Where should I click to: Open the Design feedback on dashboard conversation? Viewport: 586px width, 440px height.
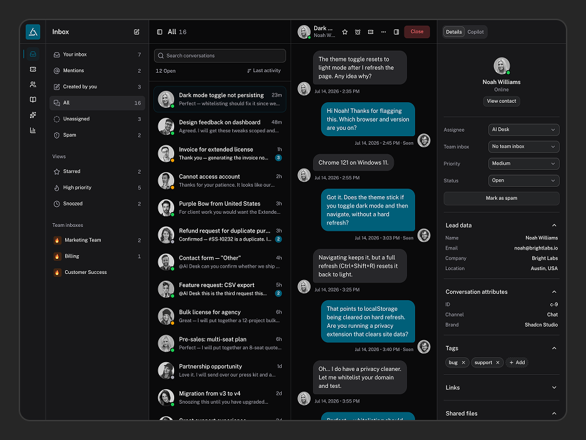[x=220, y=127]
